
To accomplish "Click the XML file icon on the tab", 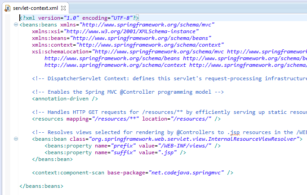I will 8,8.
